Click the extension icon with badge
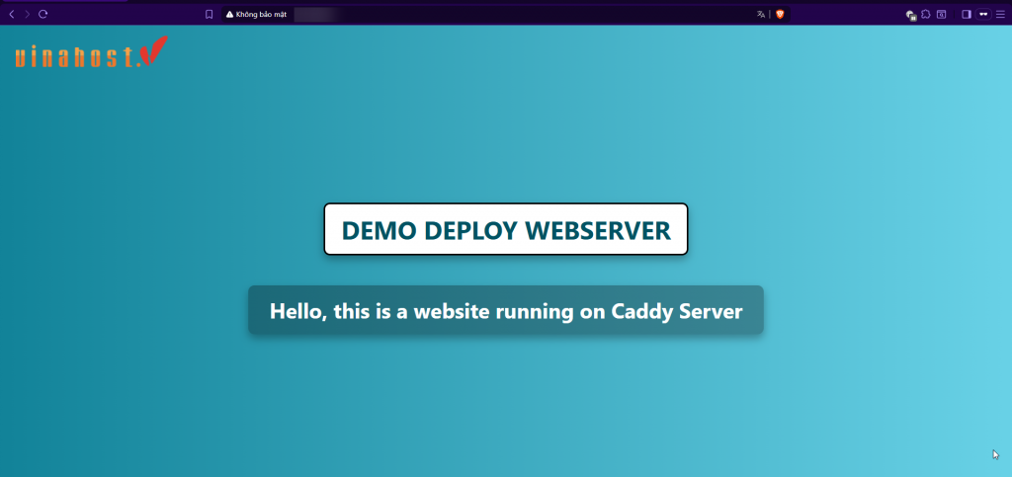1012x477 pixels. click(x=911, y=15)
